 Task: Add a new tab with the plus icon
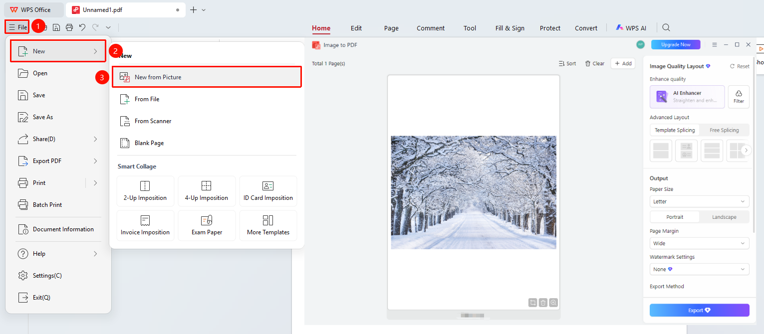click(194, 9)
